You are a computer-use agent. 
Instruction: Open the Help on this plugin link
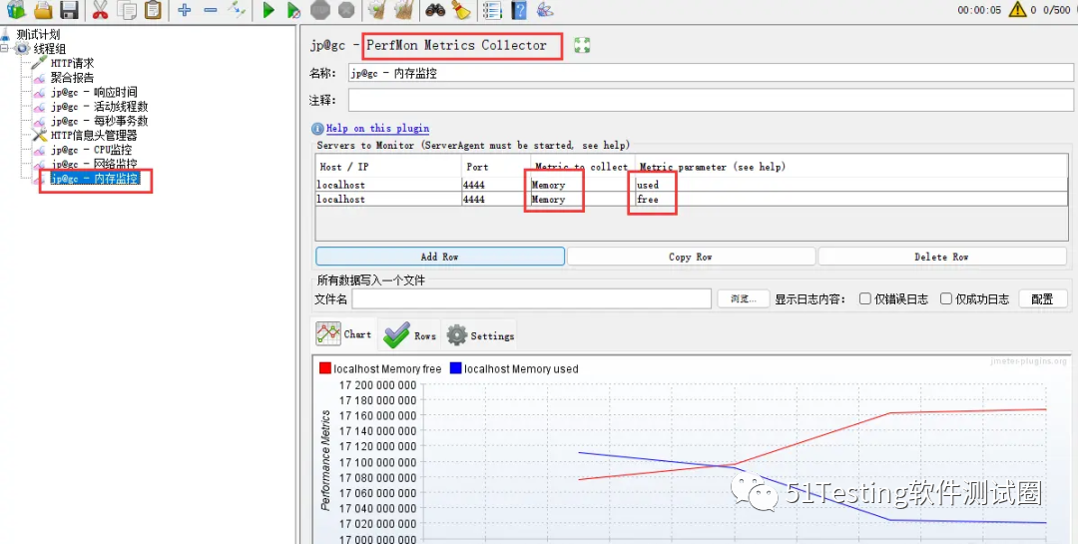tap(376, 128)
